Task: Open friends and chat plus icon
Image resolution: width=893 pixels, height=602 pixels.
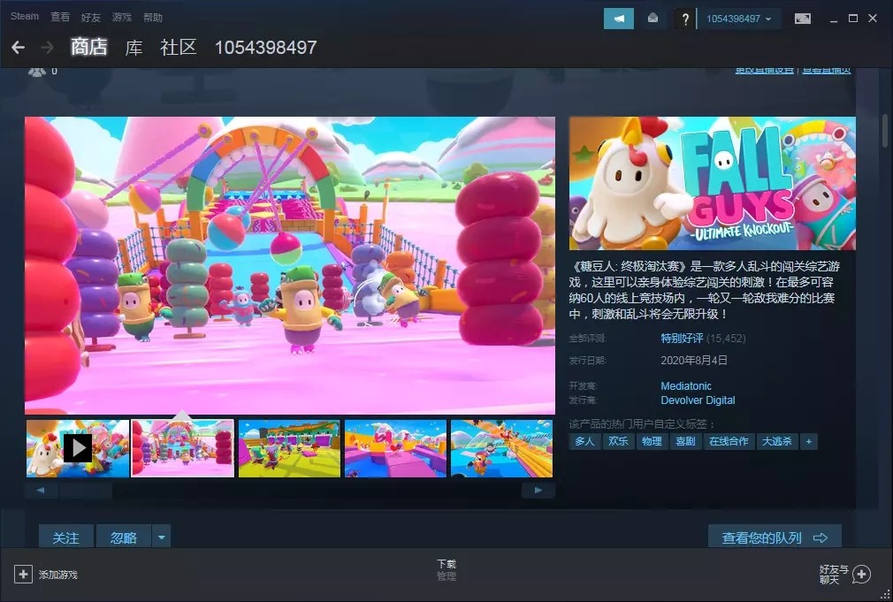Action: (861, 574)
